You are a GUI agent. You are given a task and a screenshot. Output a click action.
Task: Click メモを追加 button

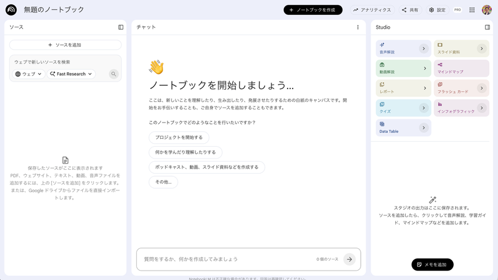(x=432, y=264)
